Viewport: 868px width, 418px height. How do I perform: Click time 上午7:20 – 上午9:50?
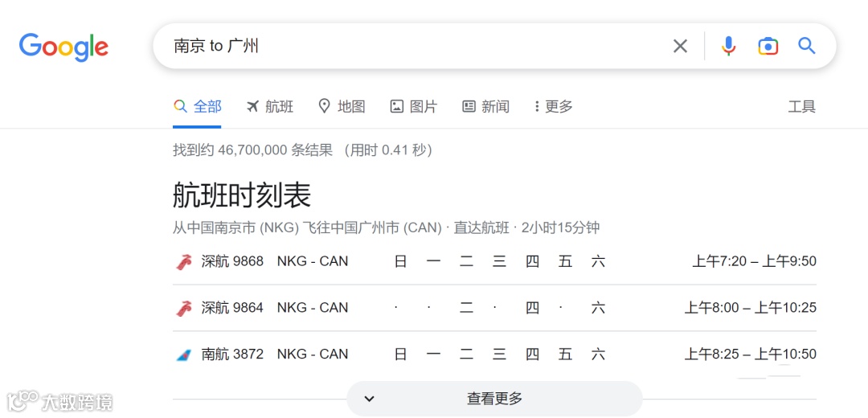(x=754, y=260)
